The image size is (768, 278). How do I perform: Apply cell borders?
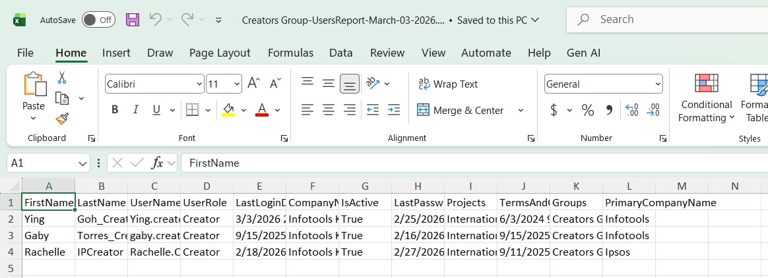click(x=193, y=110)
